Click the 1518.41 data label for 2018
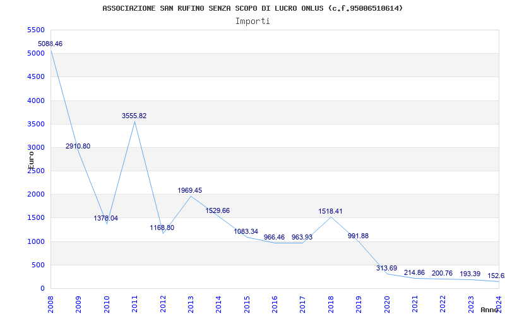Screen dimensions: 505x316 (x=330, y=212)
